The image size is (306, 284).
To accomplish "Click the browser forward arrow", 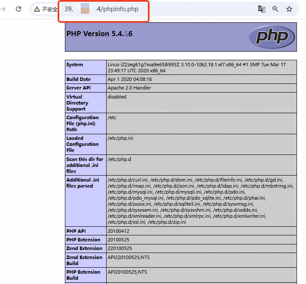I will point(3,9).
